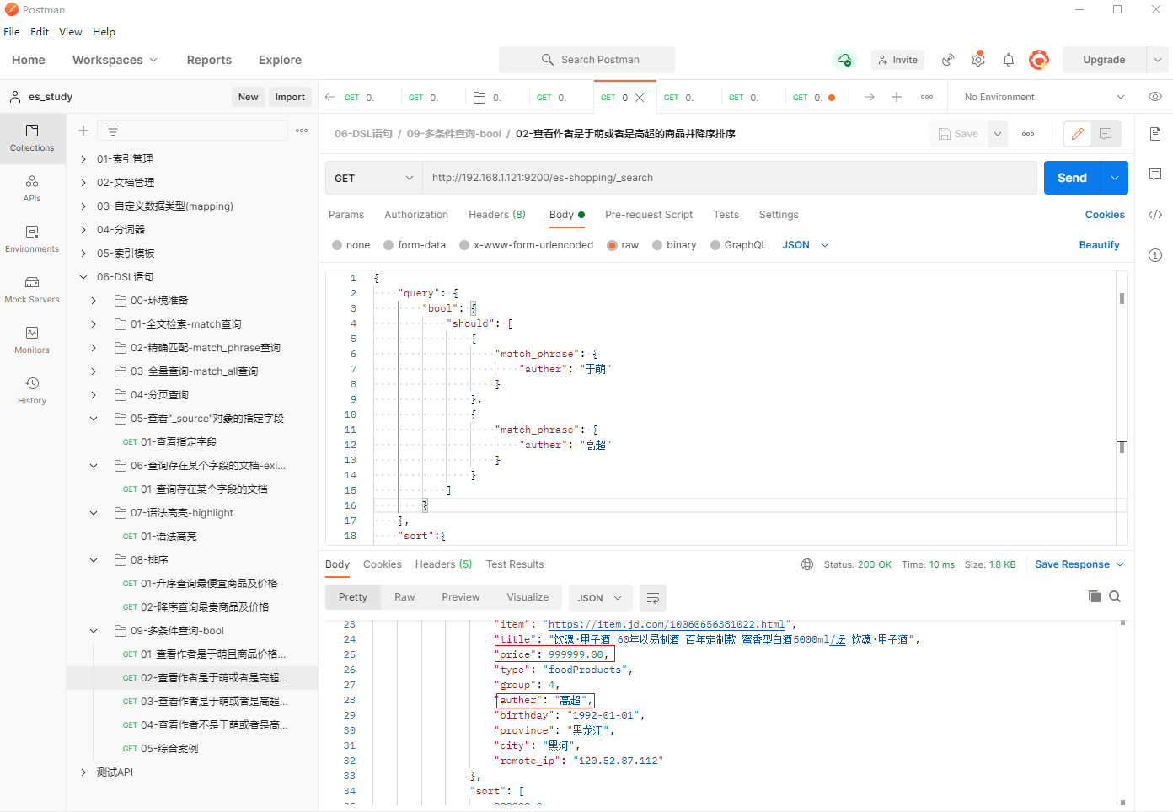Open Mock Servers in sidebar
This screenshot has height=812, width=1173.
(32, 289)
